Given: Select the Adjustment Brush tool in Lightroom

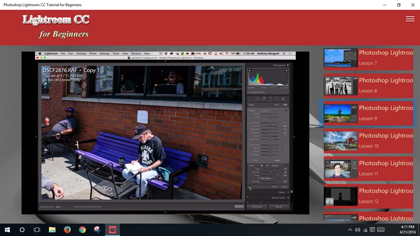Looking at the screenshot, I should [x=283, y=99].
